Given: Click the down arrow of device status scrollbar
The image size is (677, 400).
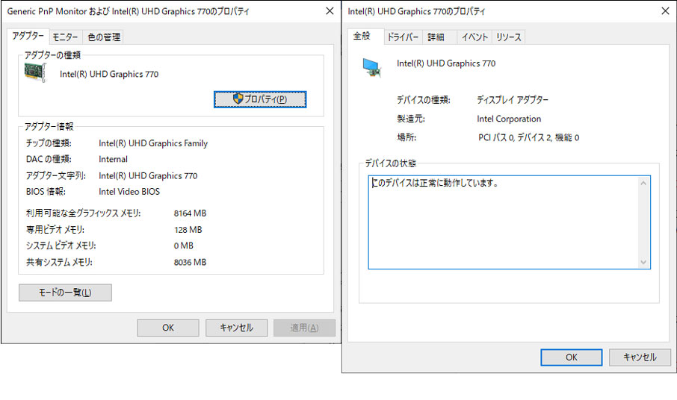Looking at the screenshot, I should point(643,262).
